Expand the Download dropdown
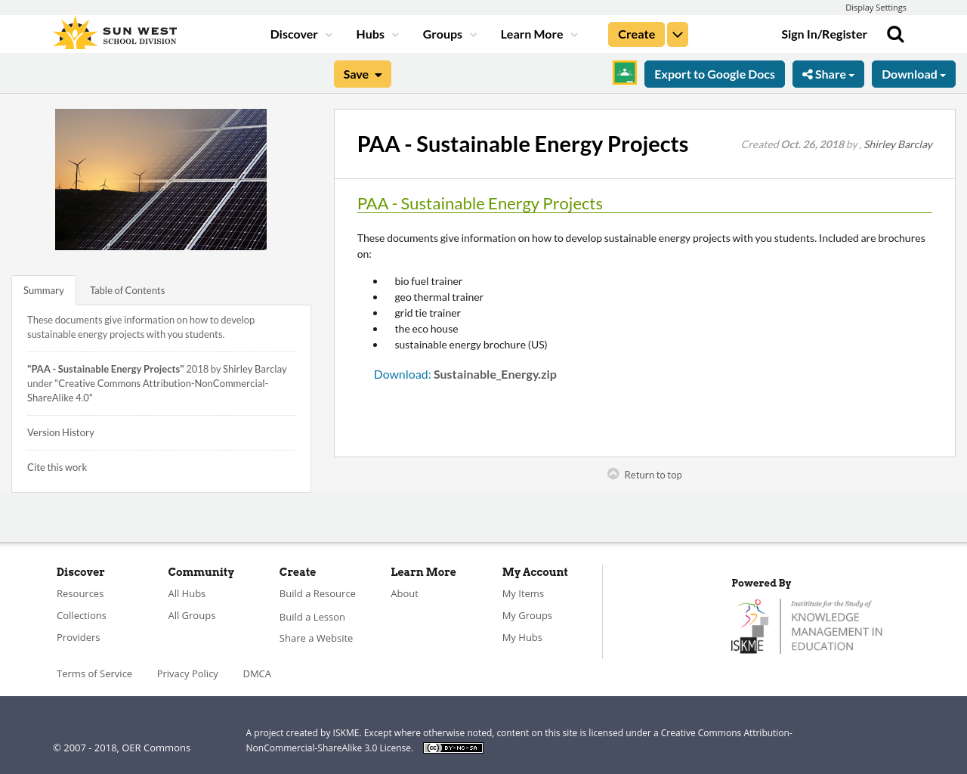967x774 pixels. tap(913, 73)
